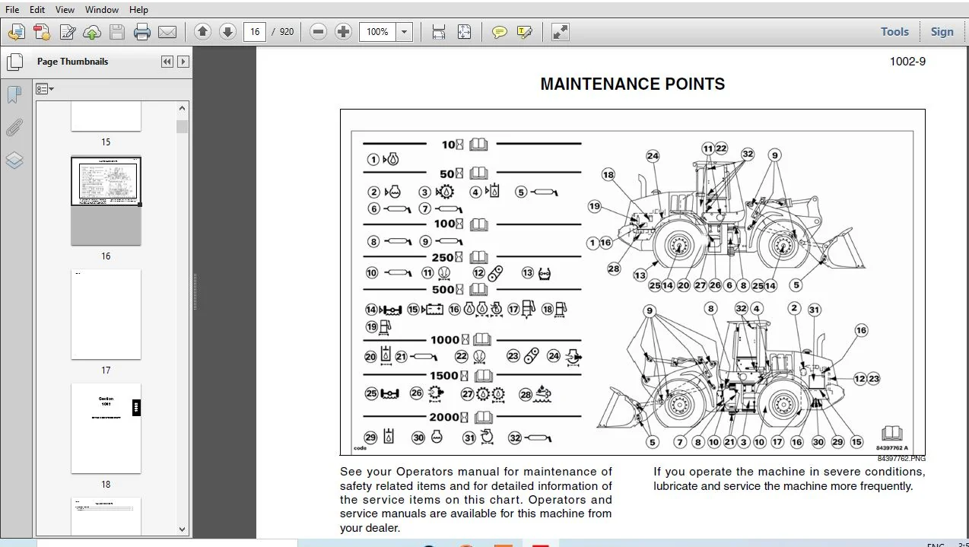The height and width of the screenshot is (547, 969).
Task: Open the View menu
Action: [x=65, y=10]
